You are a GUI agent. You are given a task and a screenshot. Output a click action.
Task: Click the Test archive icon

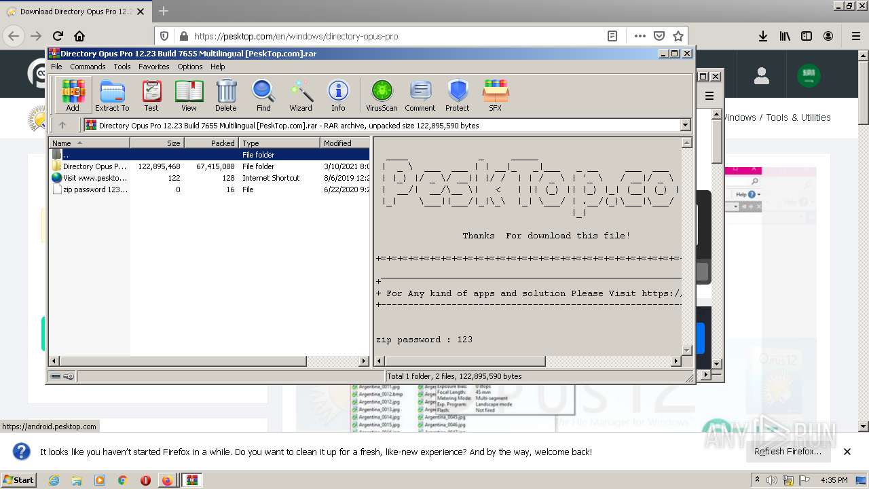tap(151, 95)
